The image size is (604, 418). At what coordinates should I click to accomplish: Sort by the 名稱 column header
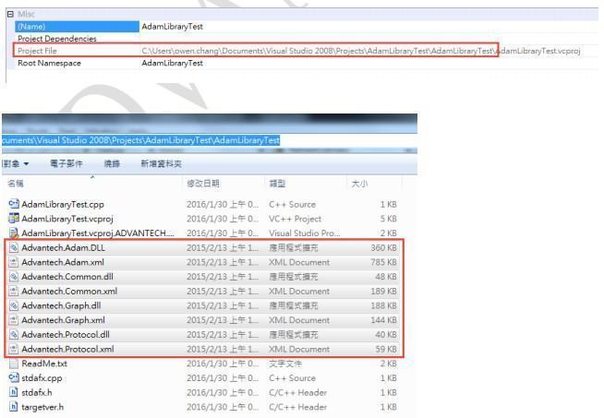tap(16, 184)
